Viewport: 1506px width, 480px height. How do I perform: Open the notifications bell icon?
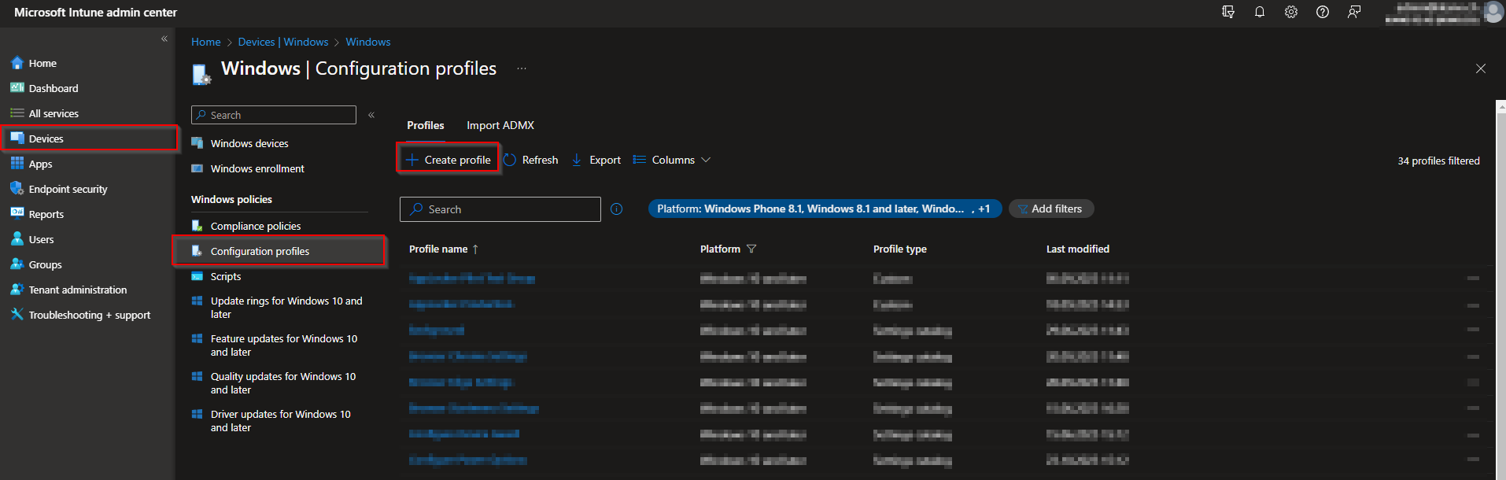coord(1260,12)
